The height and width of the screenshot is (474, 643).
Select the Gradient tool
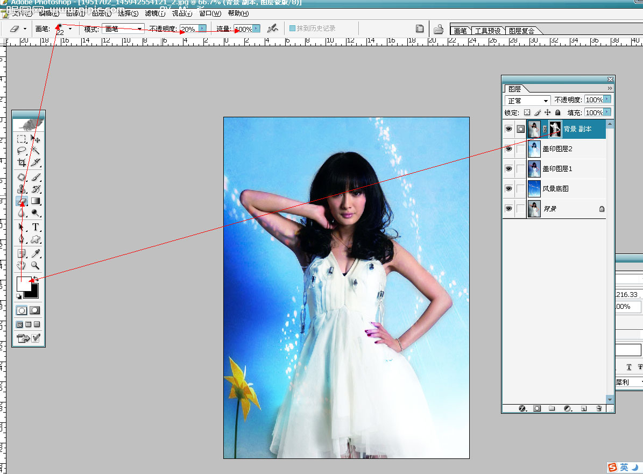click(x=36, y=201)
